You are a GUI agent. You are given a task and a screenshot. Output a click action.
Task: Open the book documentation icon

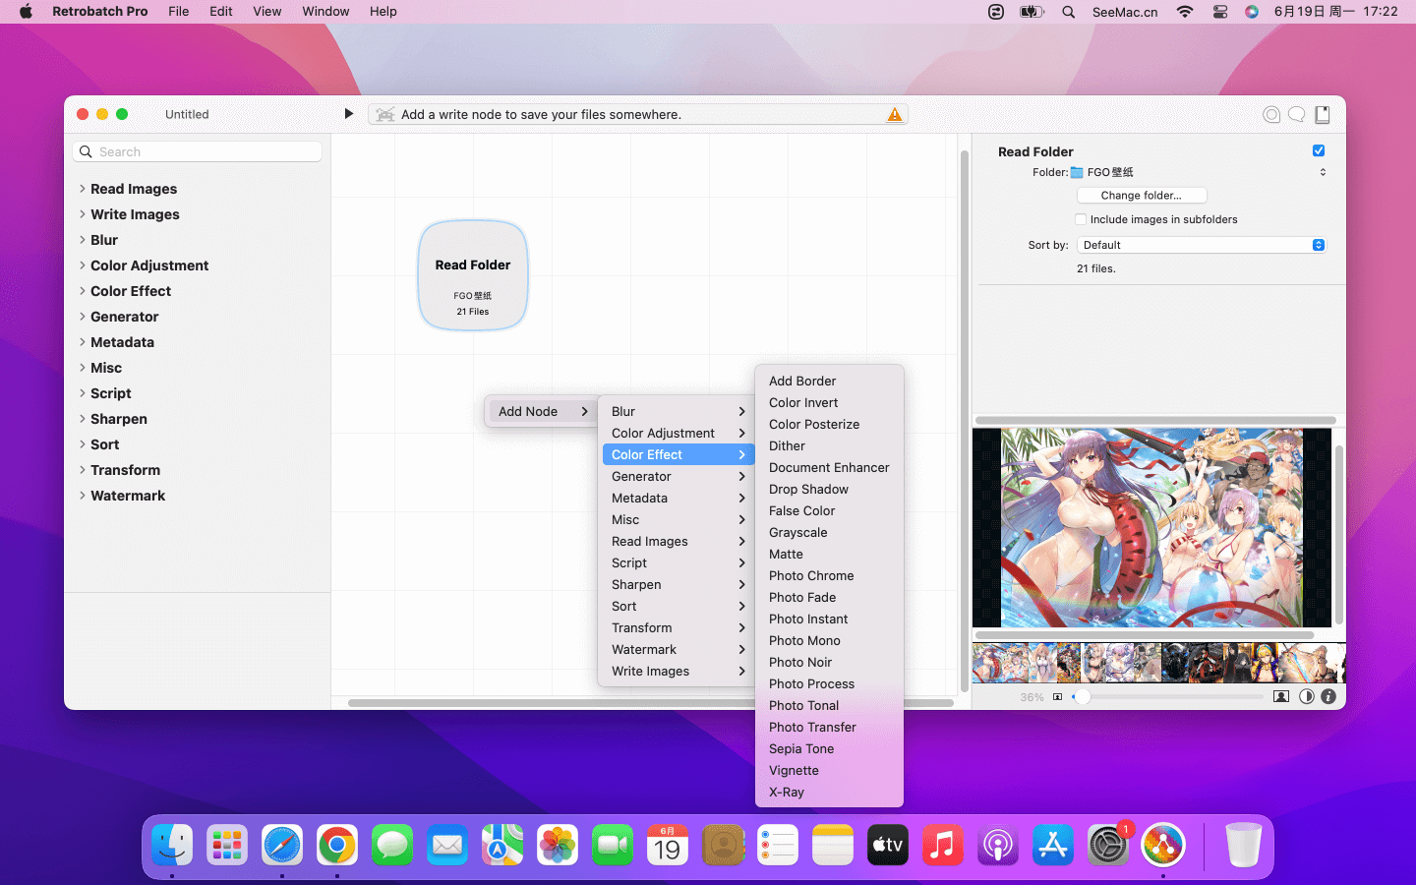(1323, 115)
